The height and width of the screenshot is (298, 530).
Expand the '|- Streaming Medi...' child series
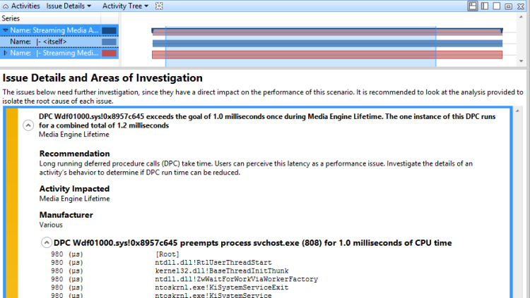coord(6,54)
